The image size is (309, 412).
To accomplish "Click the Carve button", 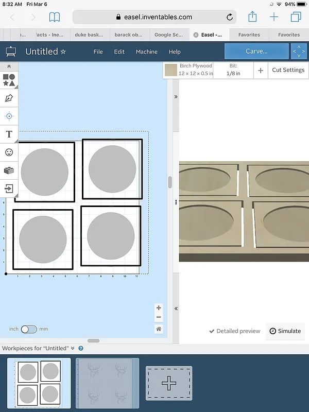I will 256,51.
